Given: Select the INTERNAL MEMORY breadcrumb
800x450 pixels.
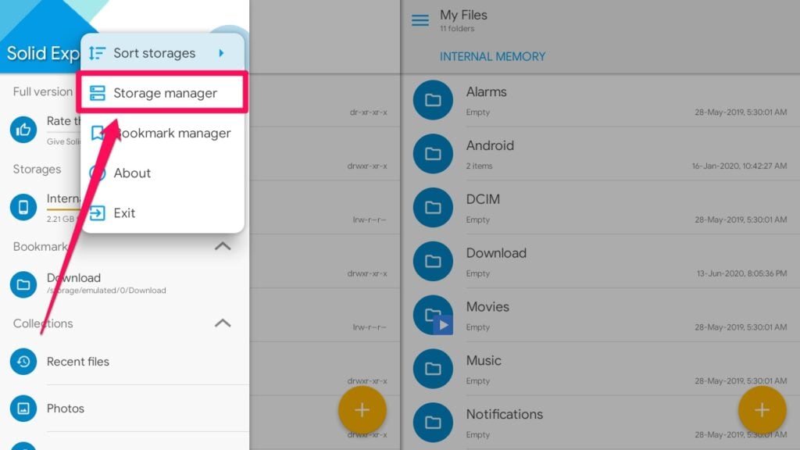Looking at the screenshot, I should (x=492, y=56).
